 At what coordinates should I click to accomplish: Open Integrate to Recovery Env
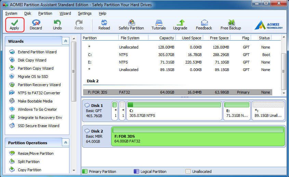(x=36, y=118)
